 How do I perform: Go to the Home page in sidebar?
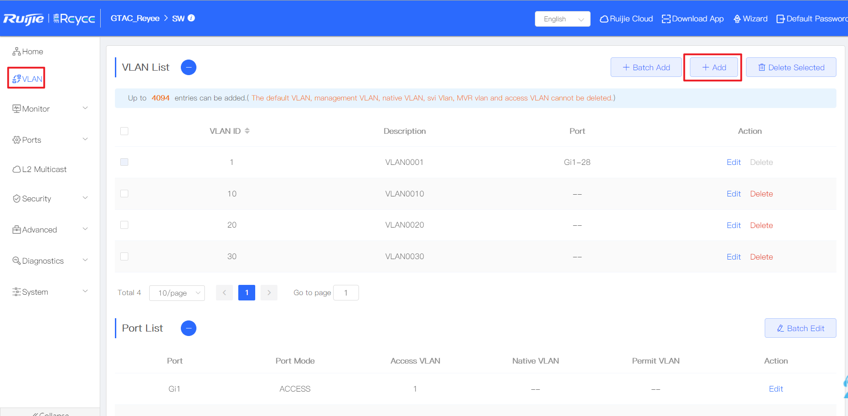(28, 52)
